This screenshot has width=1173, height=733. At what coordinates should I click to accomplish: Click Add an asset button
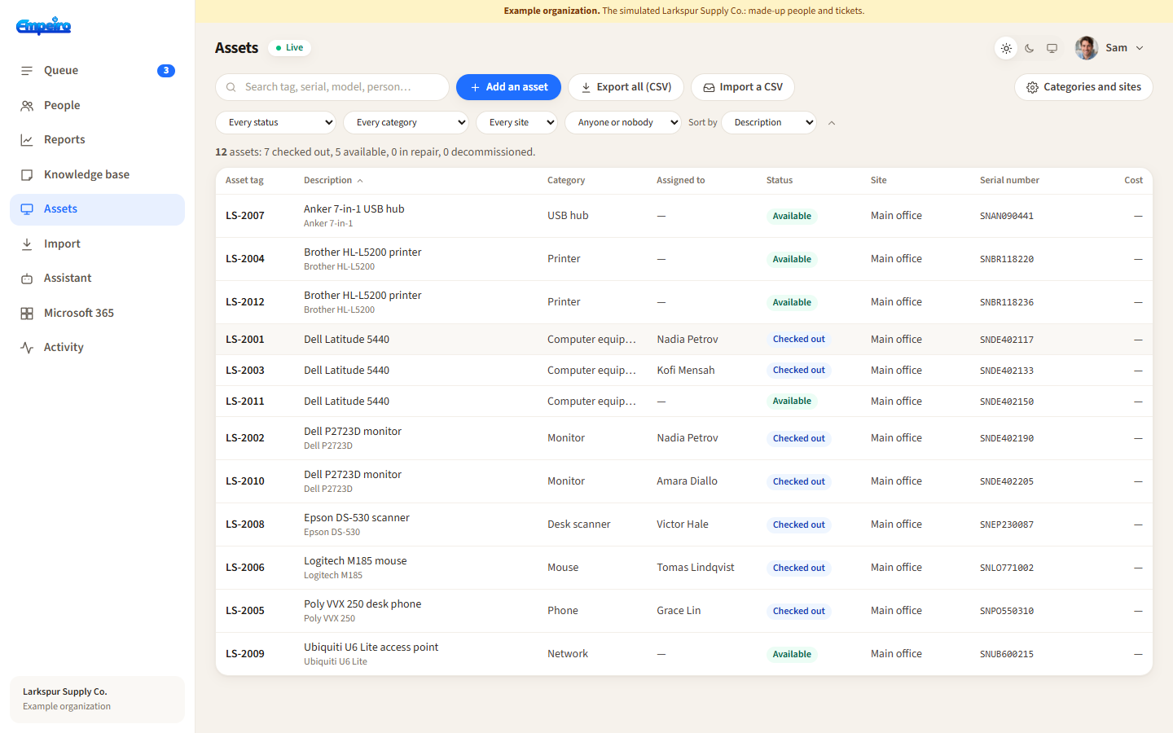point(508,87)
